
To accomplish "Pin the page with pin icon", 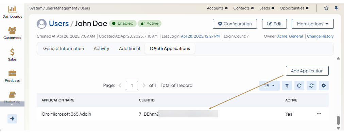I will (x=336, y=8).
